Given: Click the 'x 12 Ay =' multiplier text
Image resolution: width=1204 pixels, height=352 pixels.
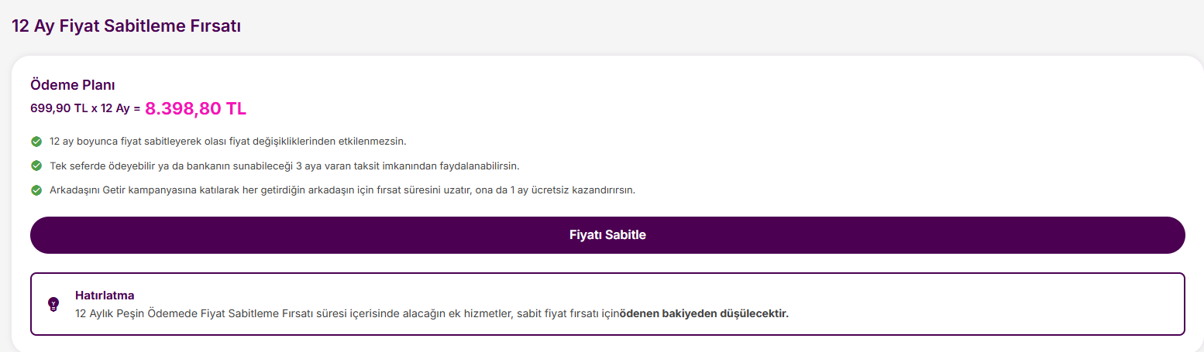Looking at the screenshot, I should pos(116,109).
